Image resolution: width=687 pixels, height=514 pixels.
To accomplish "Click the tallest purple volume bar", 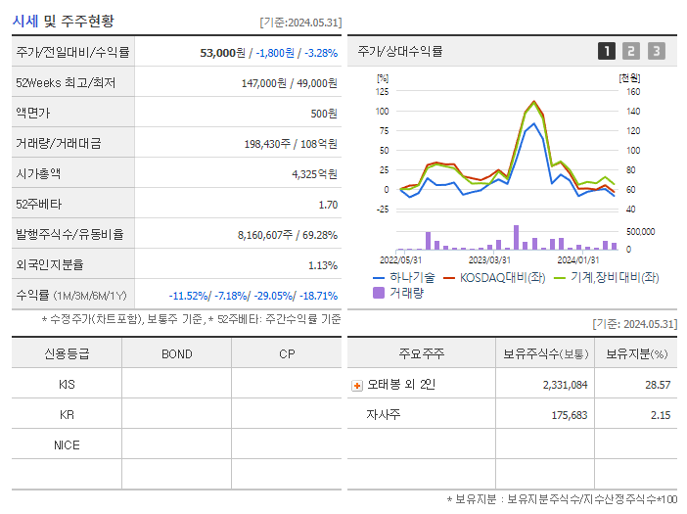I will coord(516,237).
